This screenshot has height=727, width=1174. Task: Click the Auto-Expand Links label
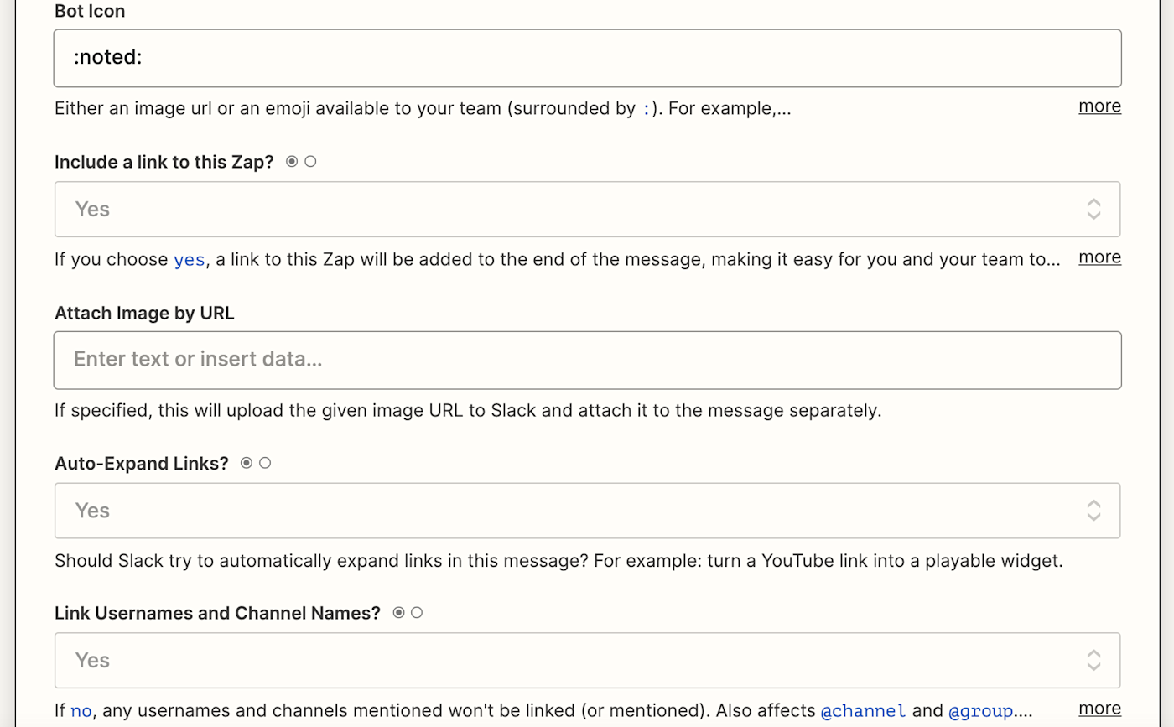pos(142,464)
